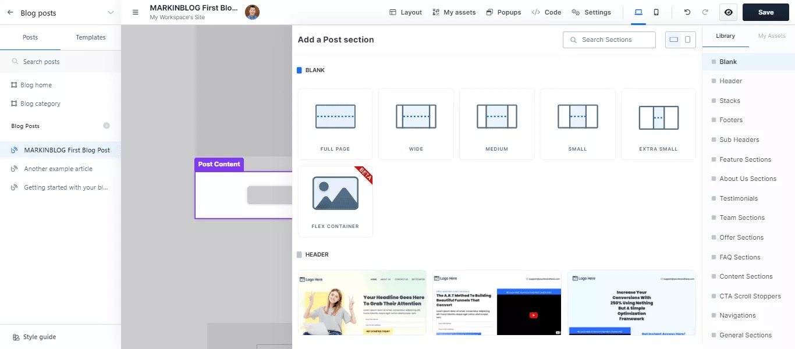Open the Popups option
The height and width of the screenshot is (349, 795).
(503, 12)
